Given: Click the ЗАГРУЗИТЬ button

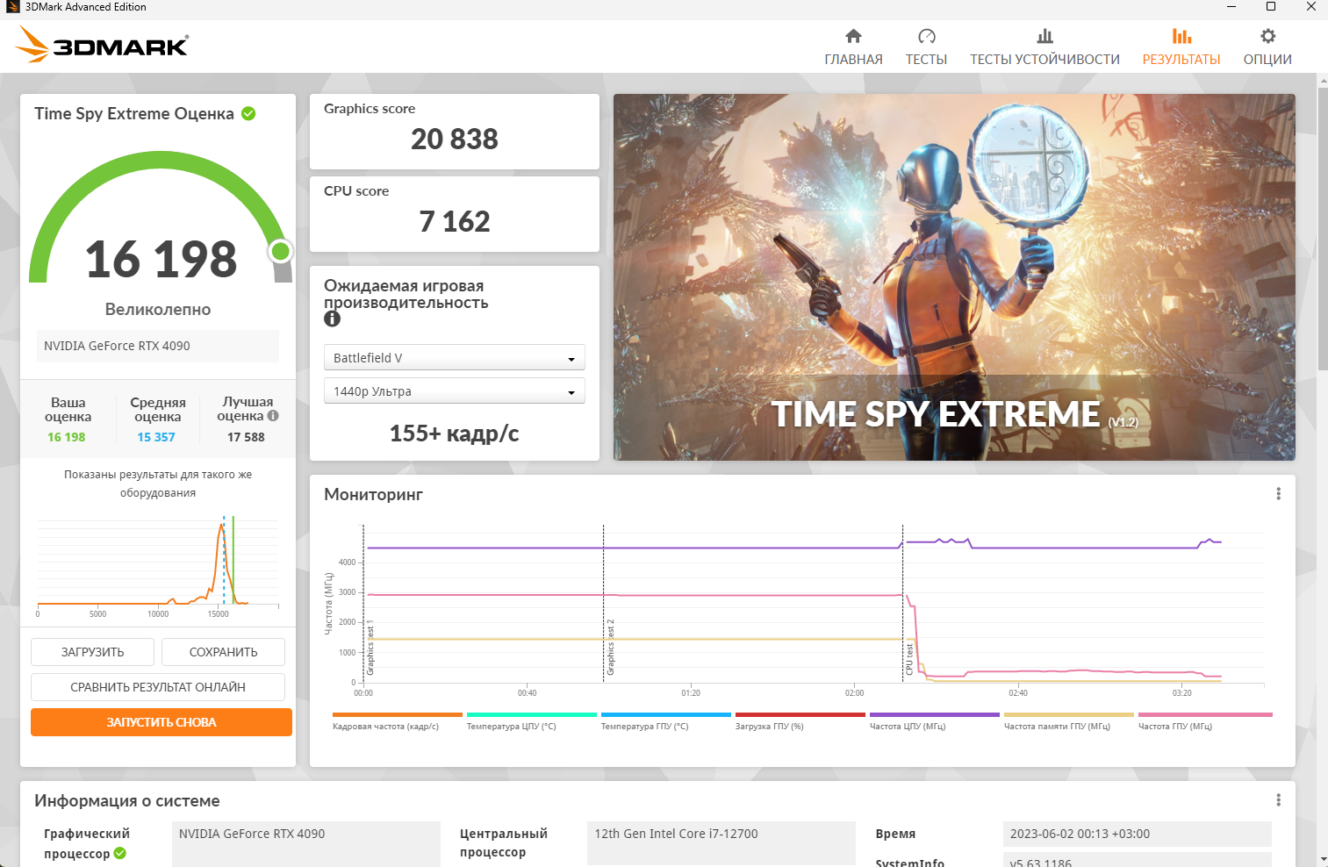Looking at the screenshot, I should coord(92,652).
